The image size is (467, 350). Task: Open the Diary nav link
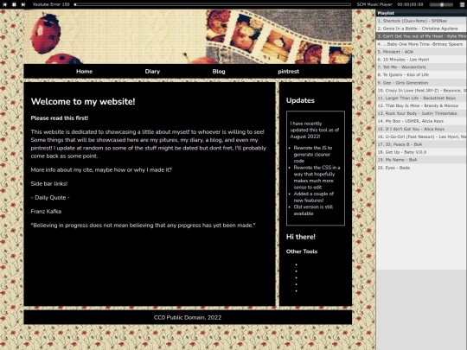coord(152,72)
